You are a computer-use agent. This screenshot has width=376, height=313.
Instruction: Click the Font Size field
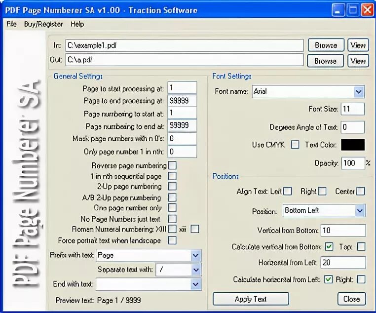tap(352, 109)
